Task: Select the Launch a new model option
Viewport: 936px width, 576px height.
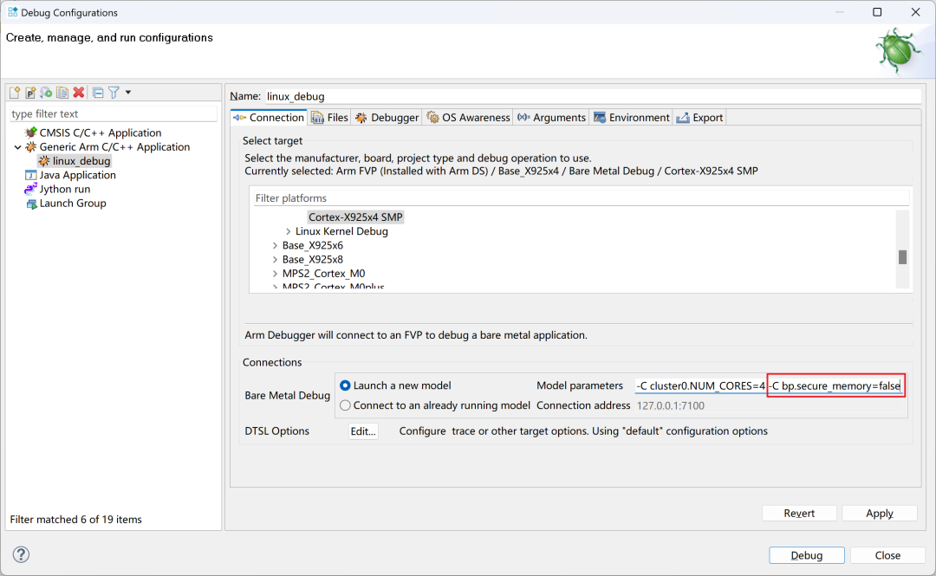Action: 346,385
